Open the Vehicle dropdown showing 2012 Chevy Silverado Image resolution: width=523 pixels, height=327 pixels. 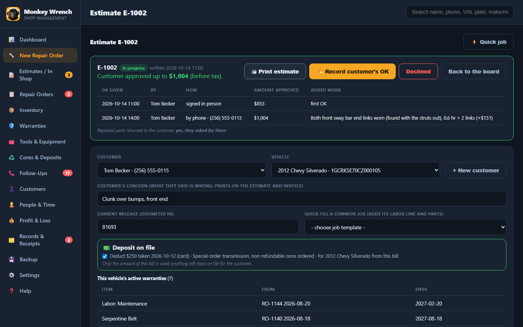point(355,170)
